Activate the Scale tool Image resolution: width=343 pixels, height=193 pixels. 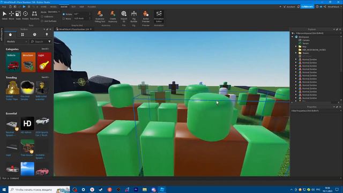[x=18, y=16]
